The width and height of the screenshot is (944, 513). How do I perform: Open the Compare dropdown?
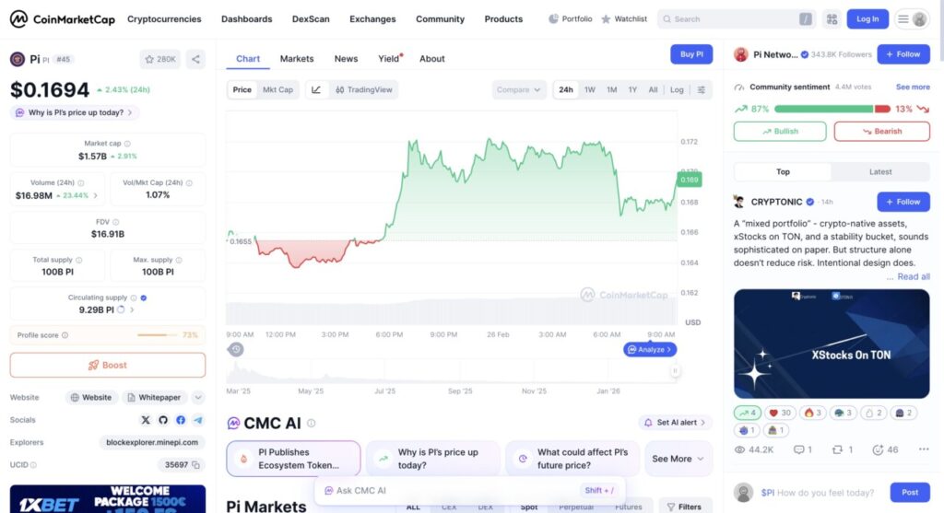(519, 90)
